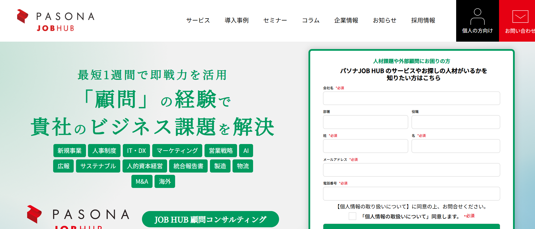Viewport: 535px width, 229px height.
Task: Click the 部署 input field
Action: [x=365, y=122]
